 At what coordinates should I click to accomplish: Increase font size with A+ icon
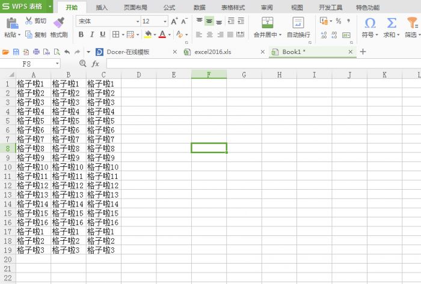pyautogui.click(x=174, y=21)
